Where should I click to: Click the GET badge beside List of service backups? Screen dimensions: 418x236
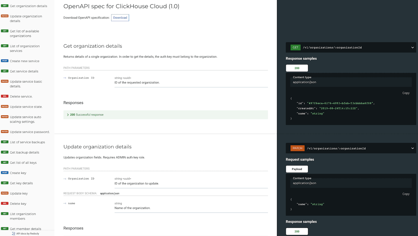5,142
